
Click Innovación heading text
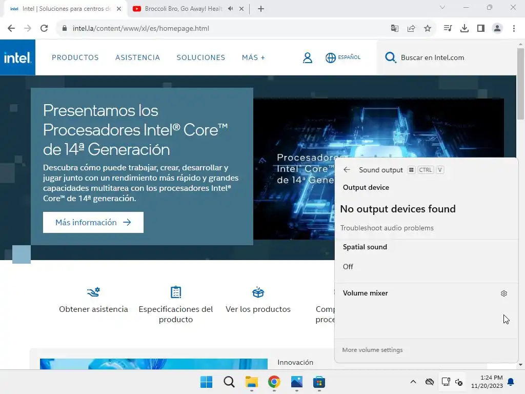295,362
